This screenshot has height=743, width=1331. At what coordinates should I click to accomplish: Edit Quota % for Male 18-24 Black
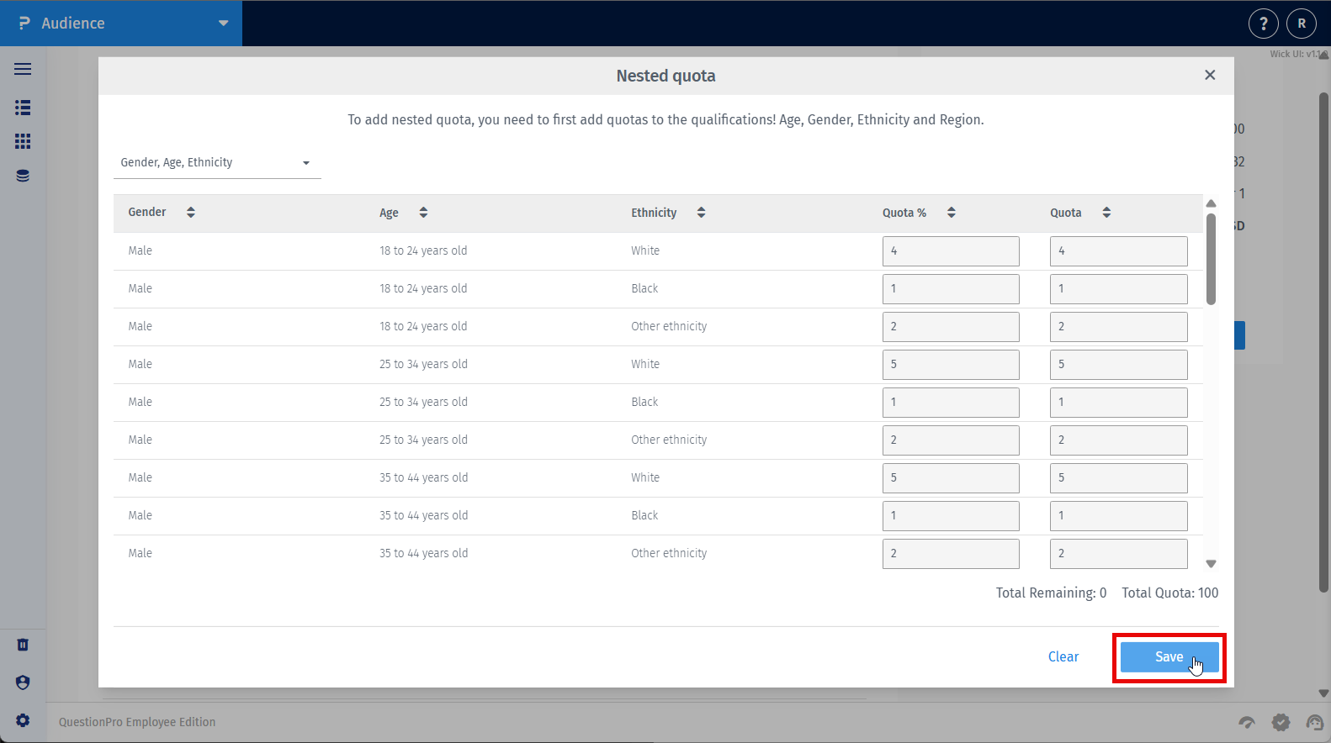(951, 289)
